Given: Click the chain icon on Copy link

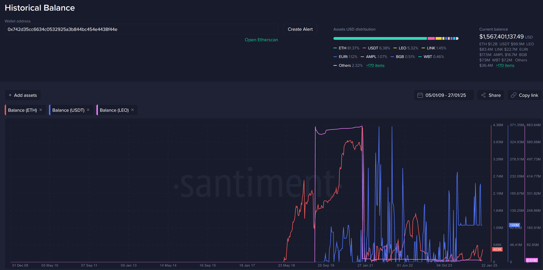Looking at the screenshot, I should click(514, 95).
